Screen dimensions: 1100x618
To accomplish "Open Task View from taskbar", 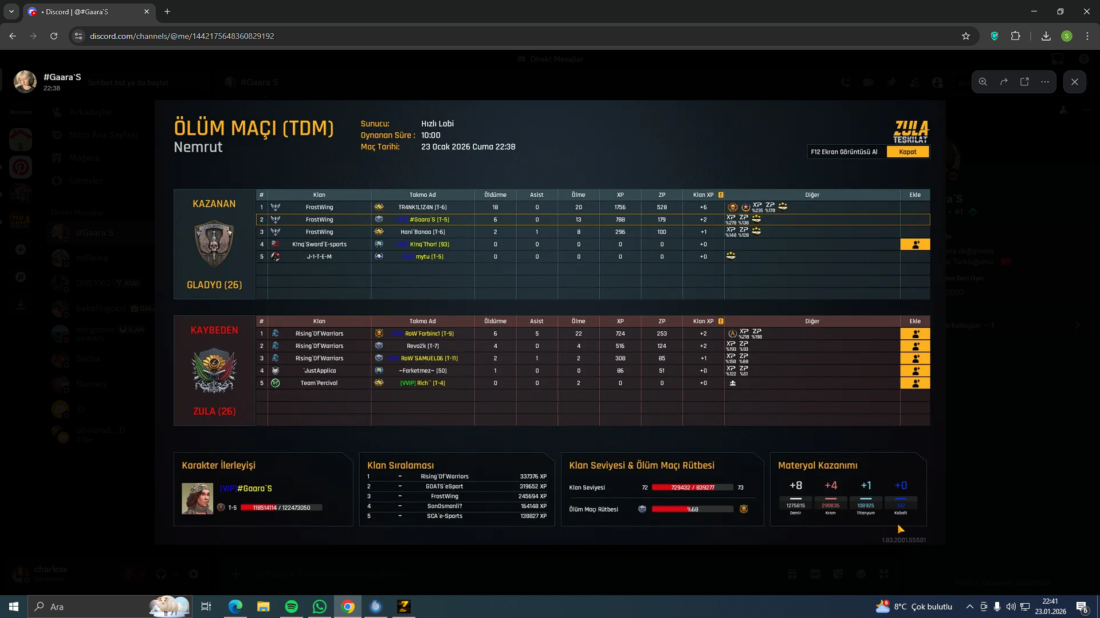I will click(x=206, y=607).
